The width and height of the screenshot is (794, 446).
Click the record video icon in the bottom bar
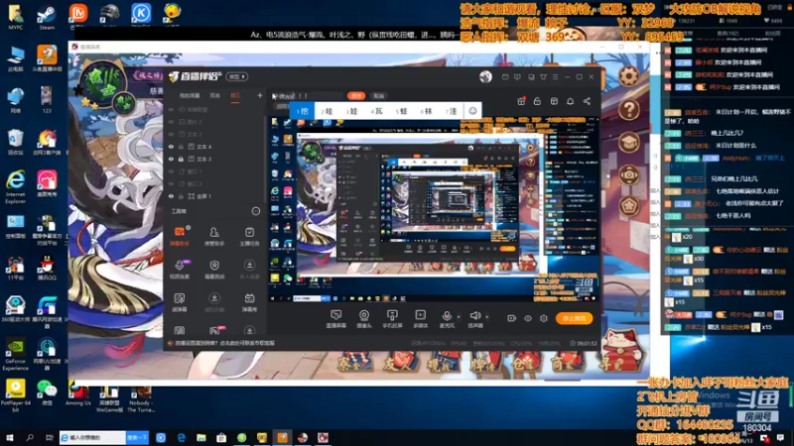point(511,318)
